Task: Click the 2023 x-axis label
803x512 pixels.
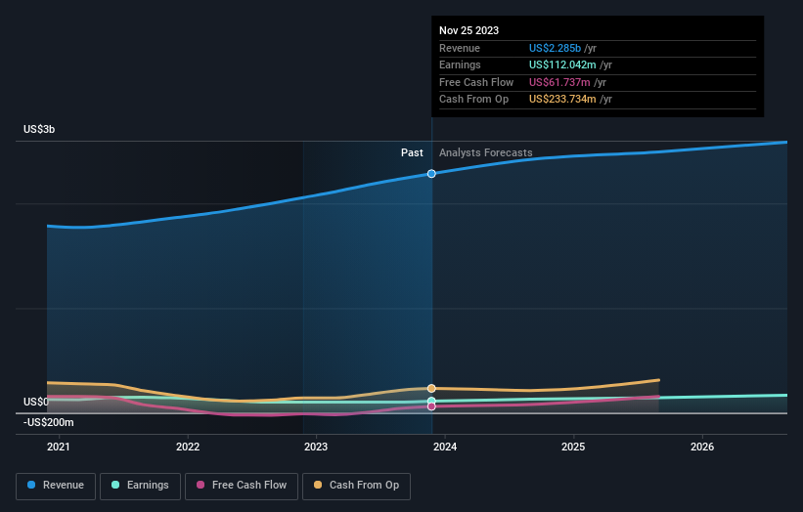Action: point(316,447)
